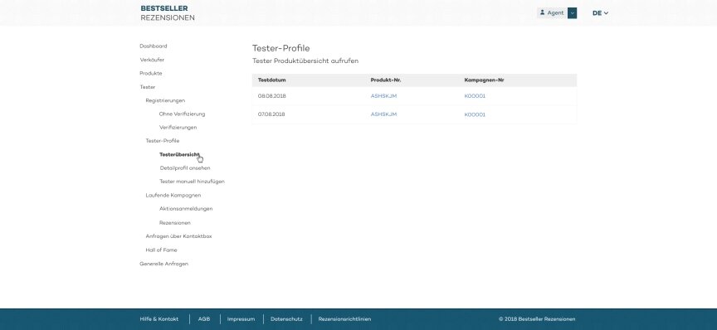Click the Bestseller Rezensionen logo

point(168,12)
